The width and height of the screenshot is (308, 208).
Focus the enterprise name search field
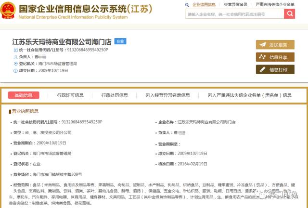tap(234, 14)
